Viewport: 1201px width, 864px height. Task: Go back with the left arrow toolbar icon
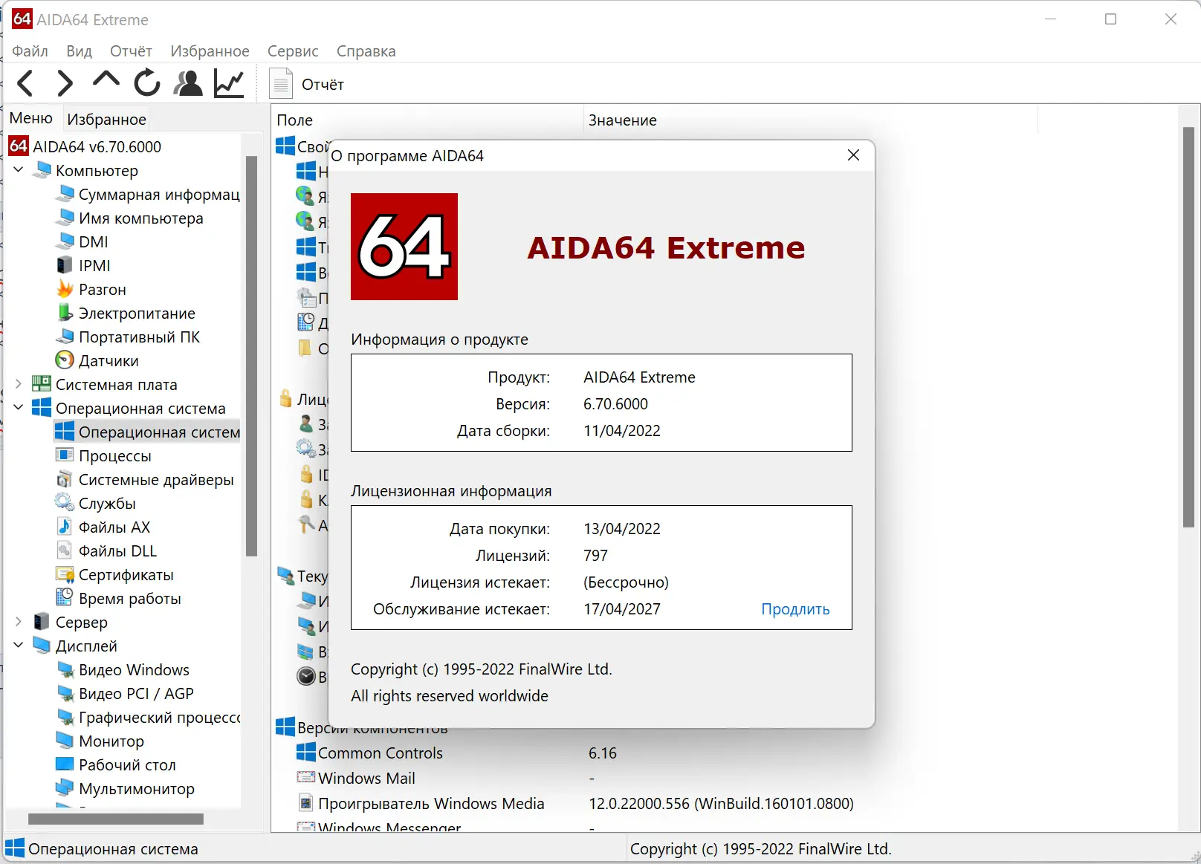click(25, 83)
